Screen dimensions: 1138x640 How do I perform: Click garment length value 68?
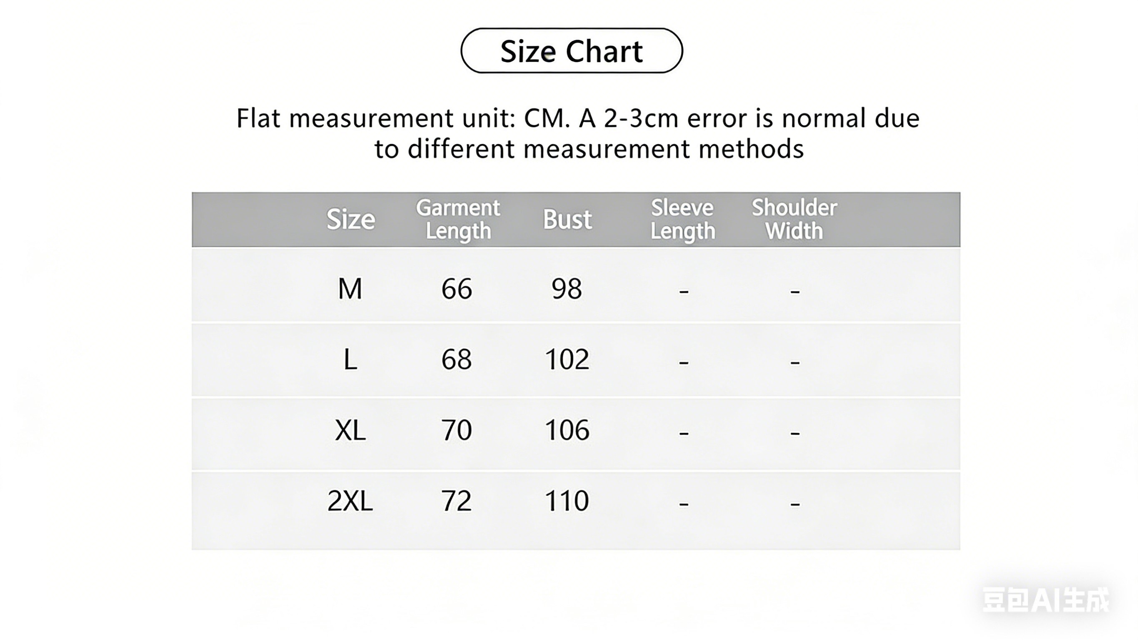[x=456, y=359]
